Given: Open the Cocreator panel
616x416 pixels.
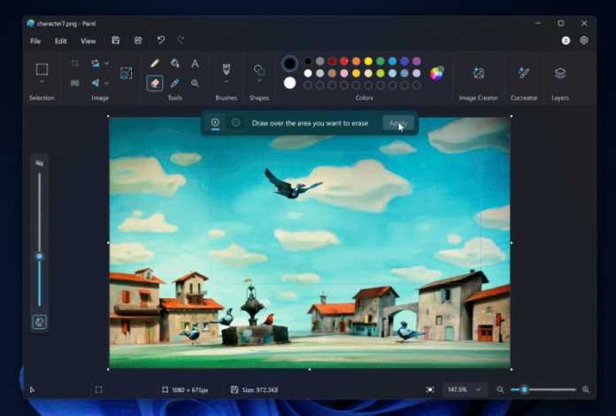Looking at the screenshot, I should click(523, 73).
